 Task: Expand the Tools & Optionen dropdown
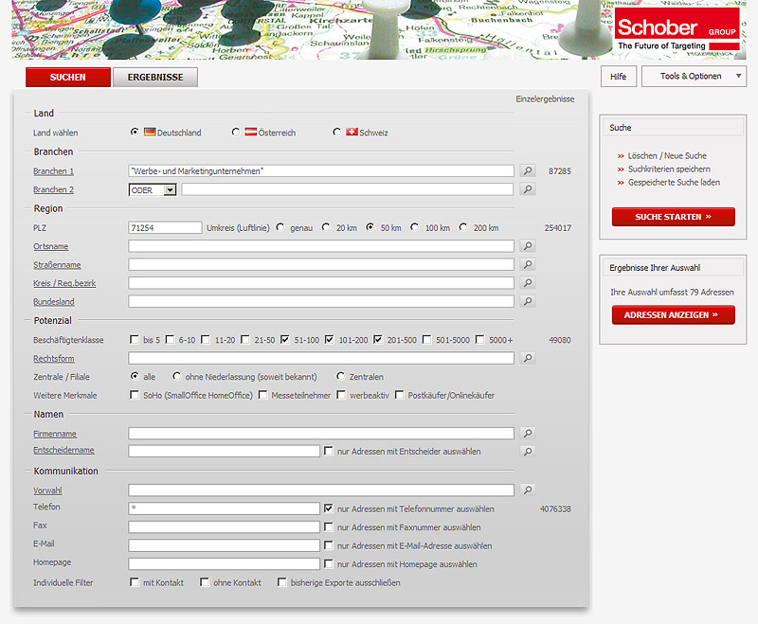[694, 77]
